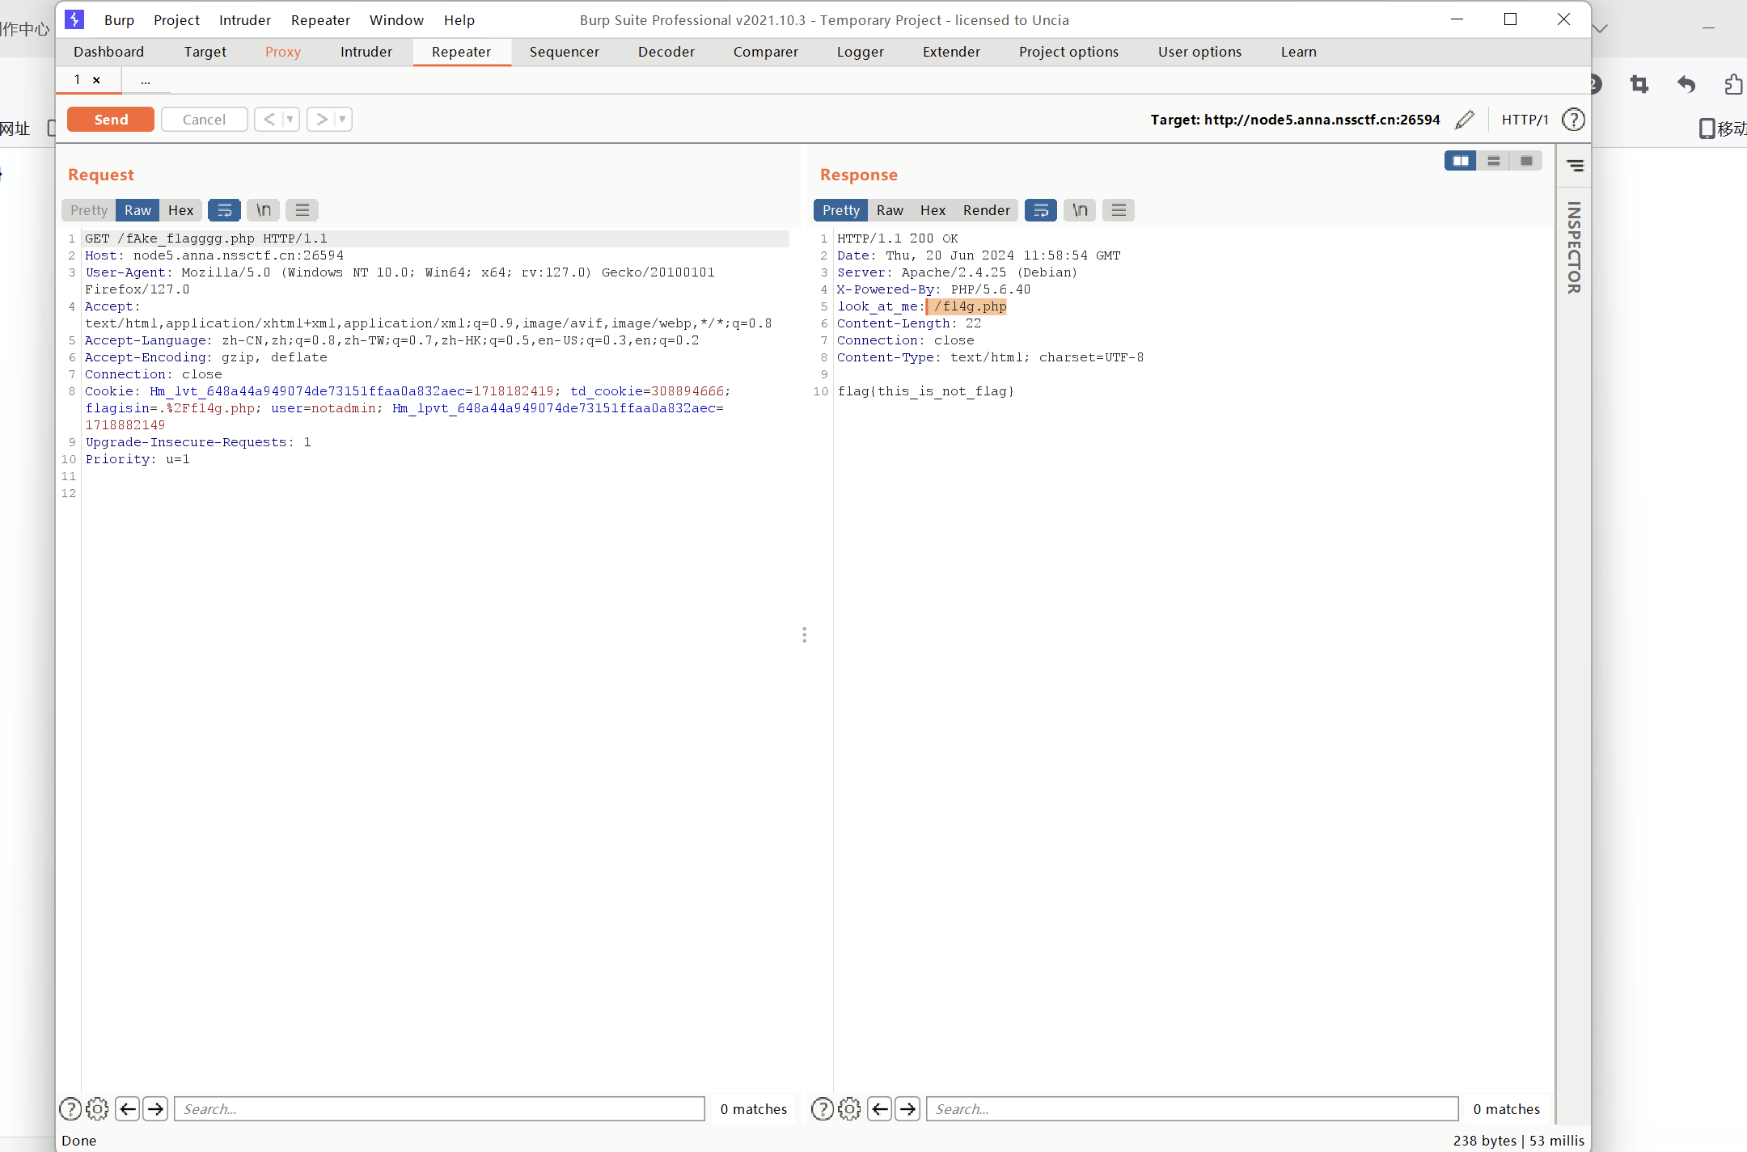Image resolution: width=1747 pixels, height=1152 pixels.
Task: Switch request view to Hex
Action: pyautogui.click(x=180, y=210)
